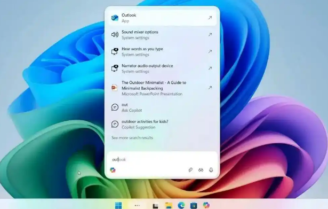The width and height of the screenshot is (328, 209).
Task: Open Microsoft Store from the taskbar
Action: 194,205
